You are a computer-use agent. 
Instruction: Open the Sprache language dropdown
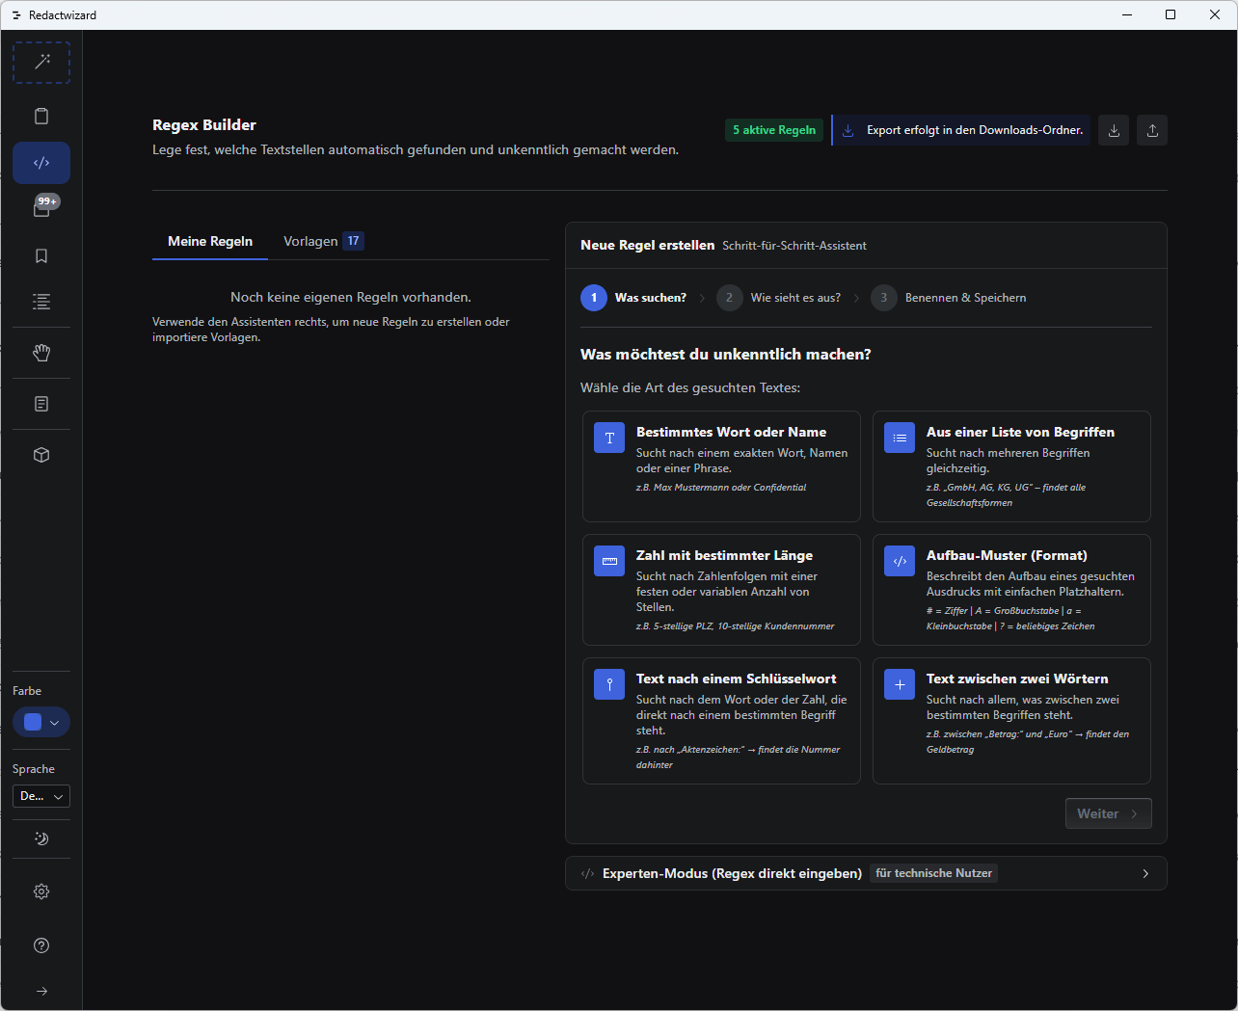(x=41, y=796)
